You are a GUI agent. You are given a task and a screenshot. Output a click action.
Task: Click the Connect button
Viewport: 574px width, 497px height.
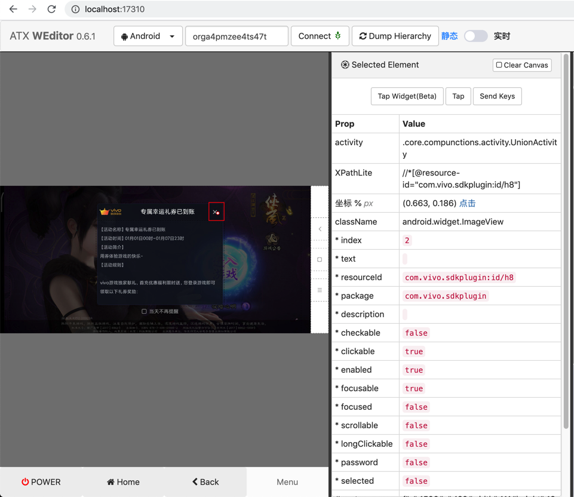click(x=320, y=36)
